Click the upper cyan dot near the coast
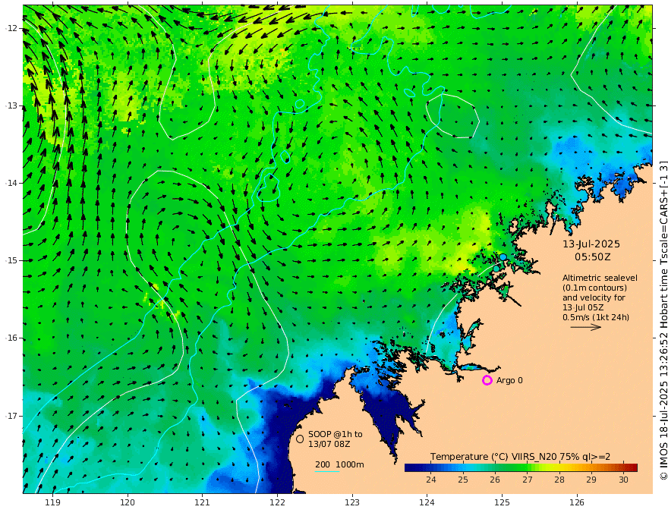This screenshot has height=516, width=668. tap(503, 257)
